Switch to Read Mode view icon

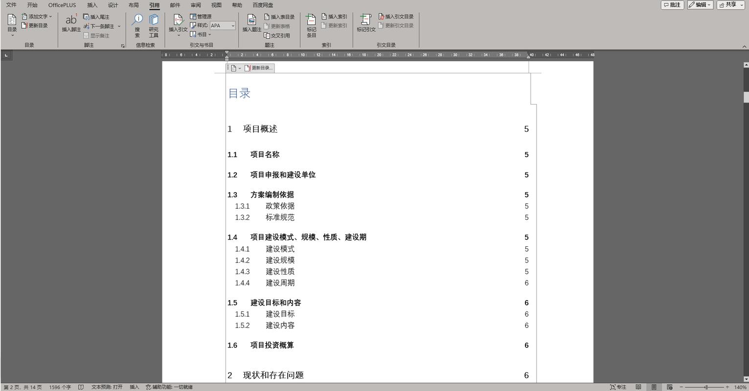[638, 387]
